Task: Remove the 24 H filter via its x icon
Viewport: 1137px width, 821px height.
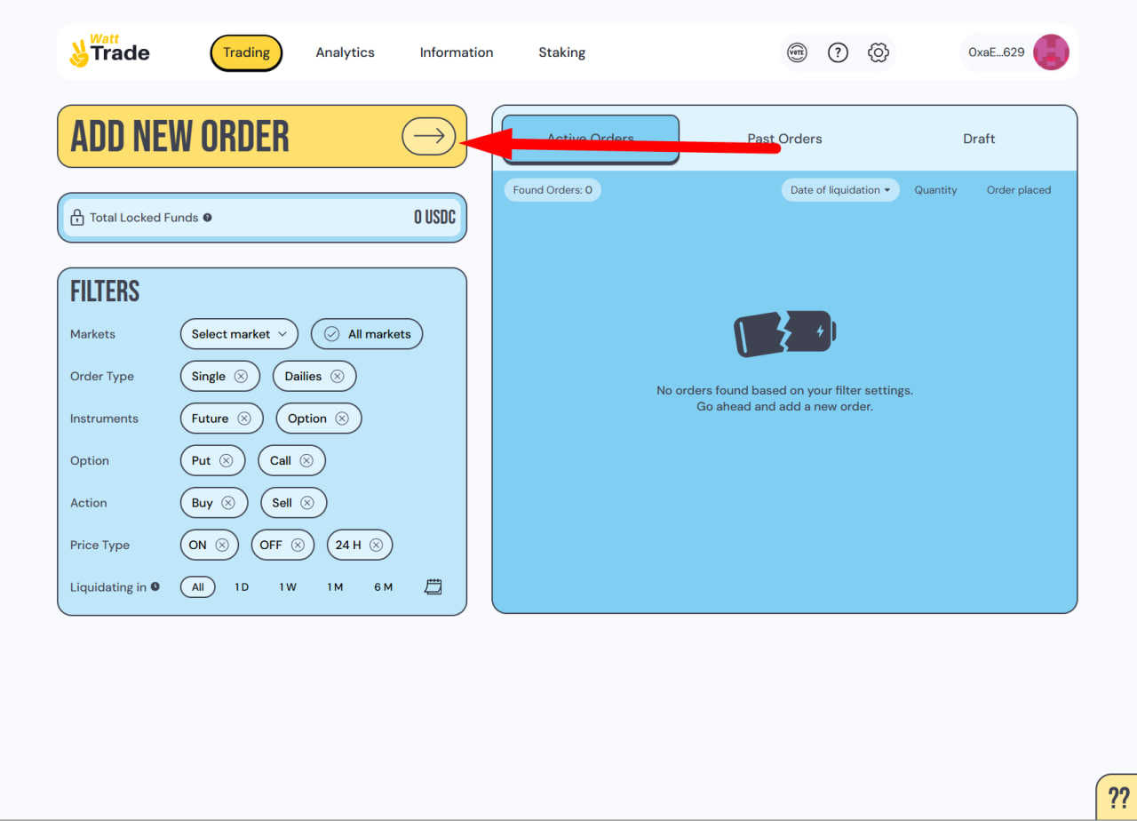Action: [377, 545]
